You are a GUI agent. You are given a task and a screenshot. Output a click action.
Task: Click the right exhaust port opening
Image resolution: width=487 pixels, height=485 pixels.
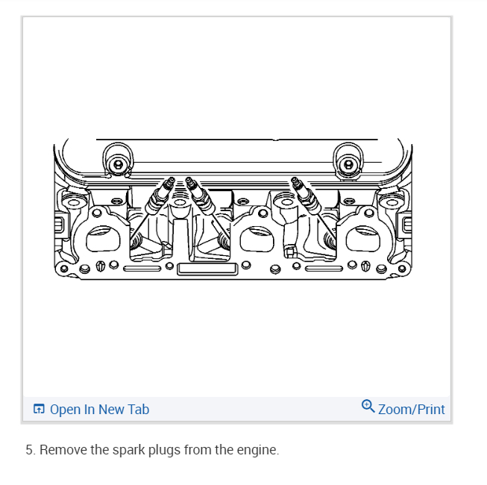tap(362, 239)
